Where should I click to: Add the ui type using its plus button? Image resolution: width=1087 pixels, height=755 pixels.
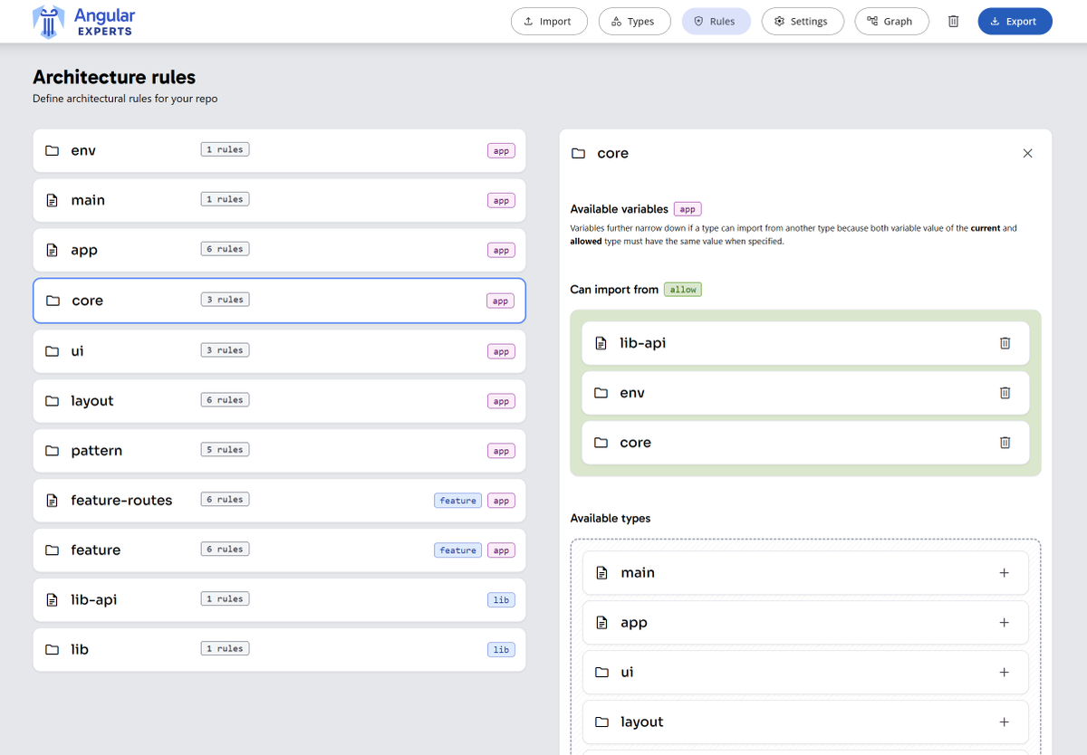click(x=1004, y=672)
